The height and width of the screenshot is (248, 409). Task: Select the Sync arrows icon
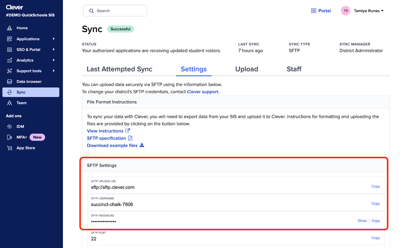(9, 92)
